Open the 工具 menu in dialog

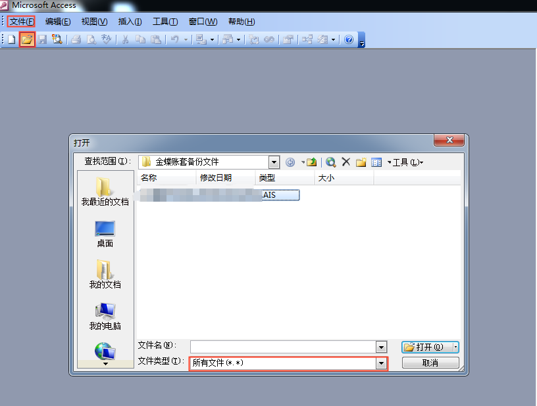coord(407,162)
